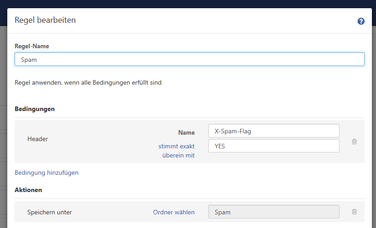This screenshot has width=376, height=228.
Task: Click the YES value input field
Action: [273, 146]
